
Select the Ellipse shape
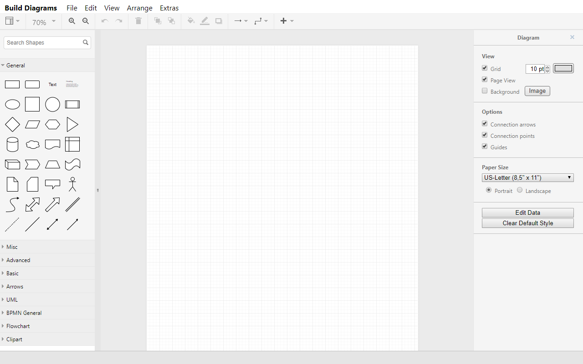pyautogui.click(x=12, y=105)
